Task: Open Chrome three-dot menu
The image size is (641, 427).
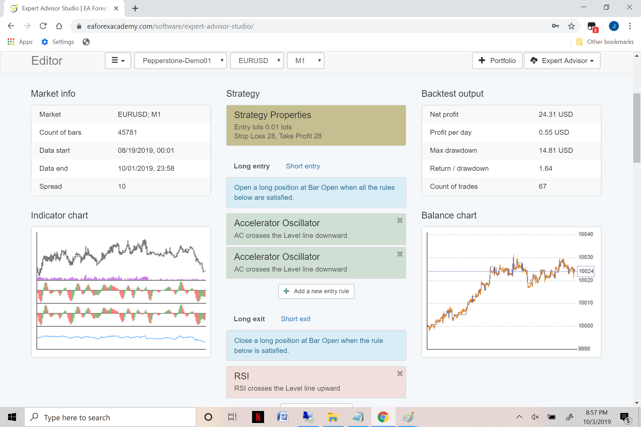Action: tap(630, 26)
